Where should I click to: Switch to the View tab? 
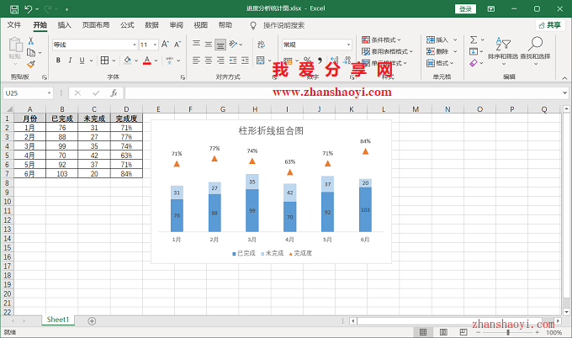pos(201,25)
